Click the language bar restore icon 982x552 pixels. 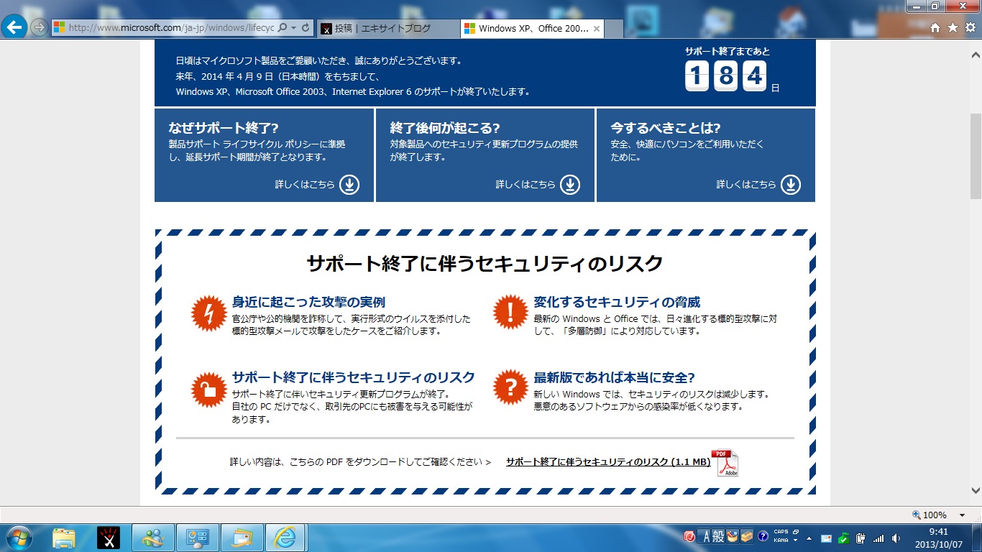click(x=796, y=533)
